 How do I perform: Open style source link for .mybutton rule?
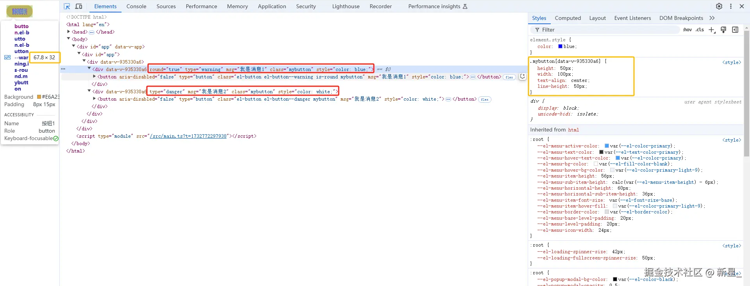[732, 62]
